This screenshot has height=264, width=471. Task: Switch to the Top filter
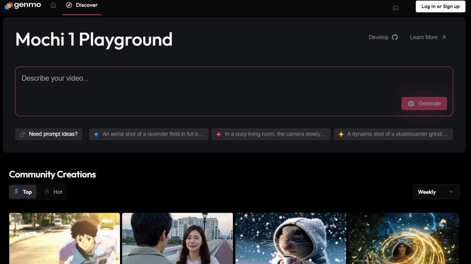click(23, 192)
